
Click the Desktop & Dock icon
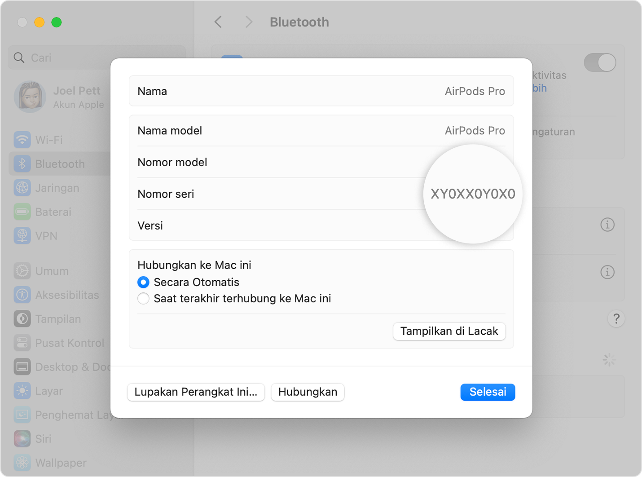[22, 367]
